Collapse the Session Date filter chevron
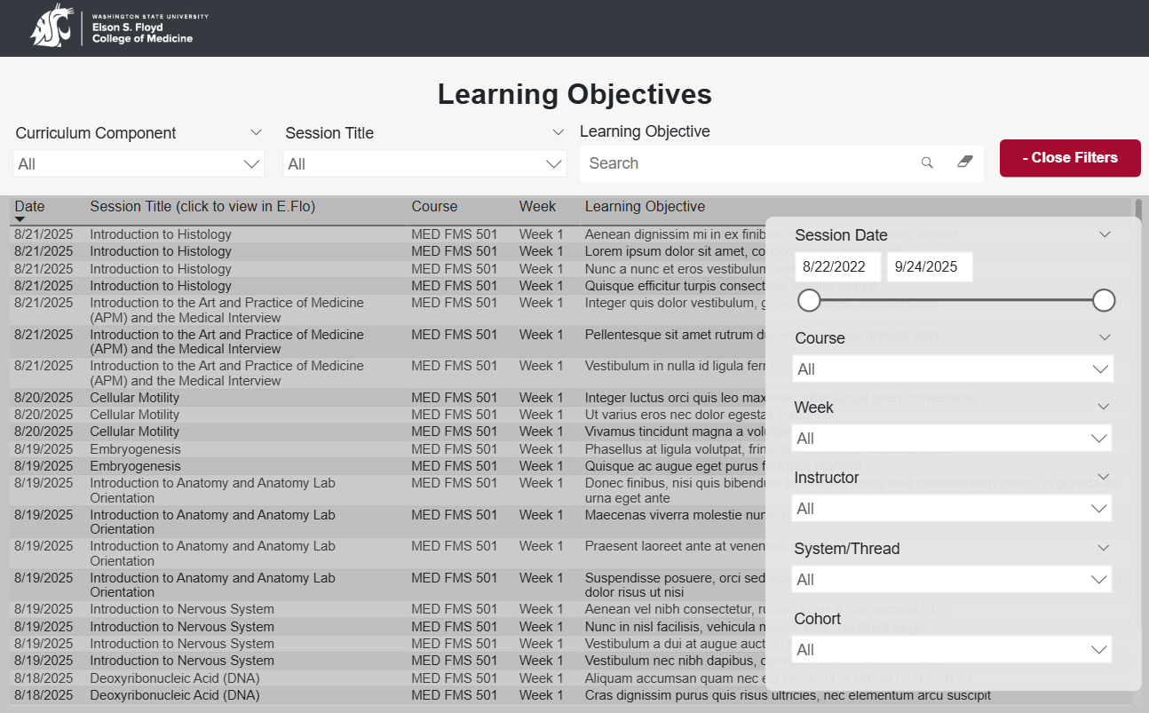The width and height of the screenshot is (1149, 713). click(x=1105, y=235)
